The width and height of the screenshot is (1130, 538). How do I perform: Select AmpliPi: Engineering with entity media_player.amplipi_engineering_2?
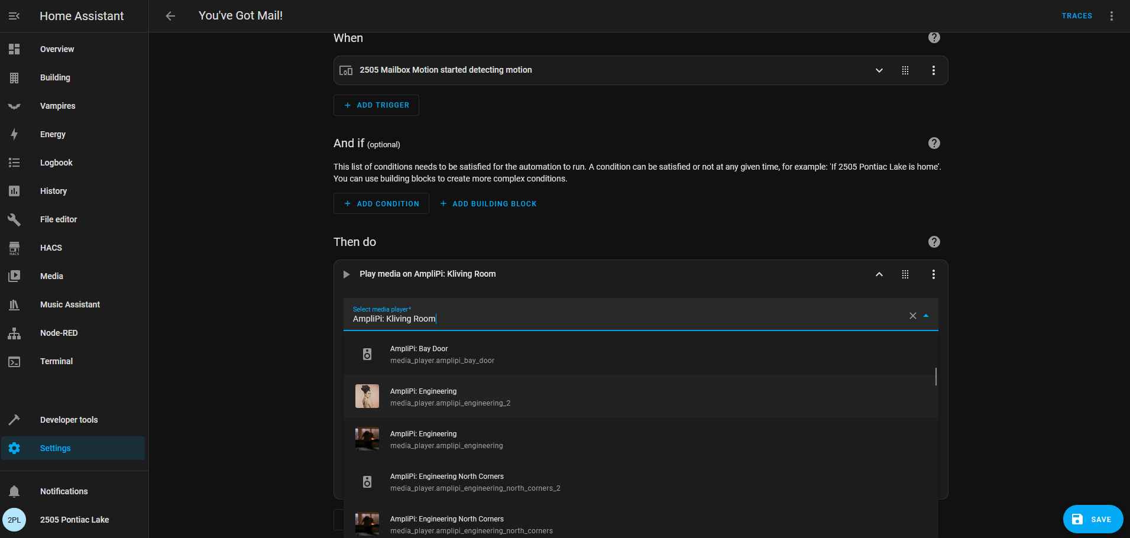coord(640,397)
